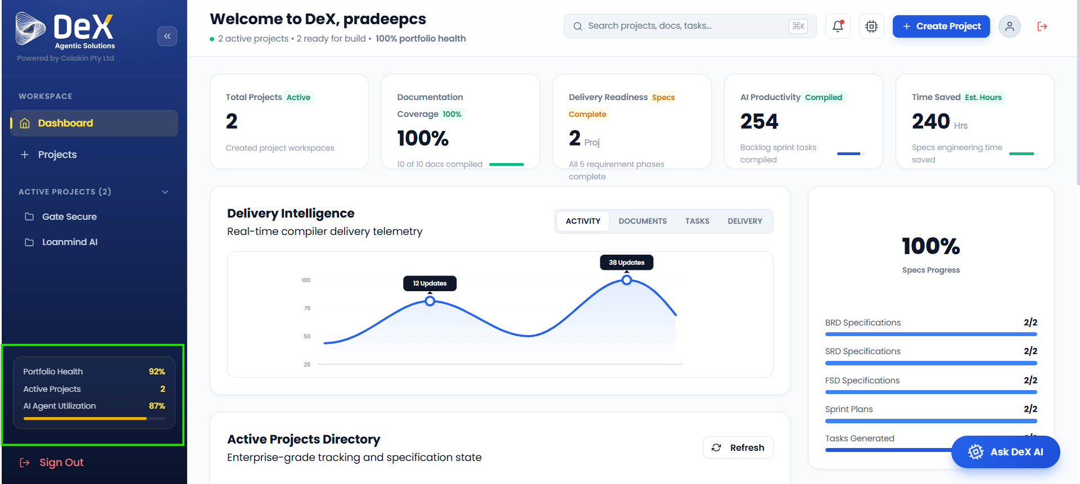1080x484 pixels.
Task: Switch to the Documents tab
Action: [x=643, y=221]
